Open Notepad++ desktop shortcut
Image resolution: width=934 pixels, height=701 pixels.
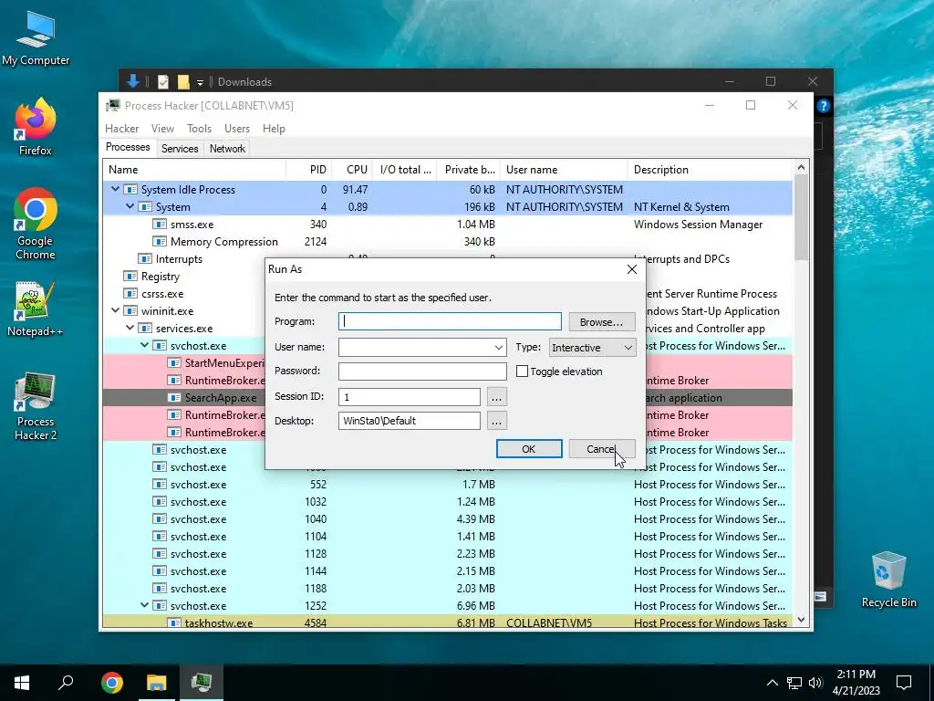click(x=36, y=309)
